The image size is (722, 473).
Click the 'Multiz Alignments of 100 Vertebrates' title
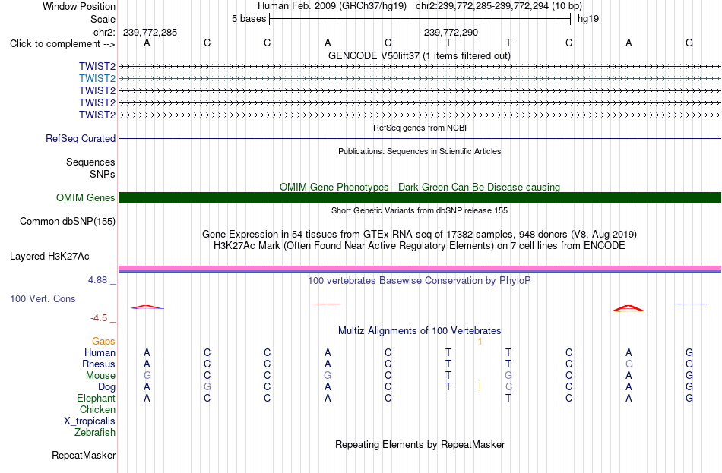click(420, 331)
